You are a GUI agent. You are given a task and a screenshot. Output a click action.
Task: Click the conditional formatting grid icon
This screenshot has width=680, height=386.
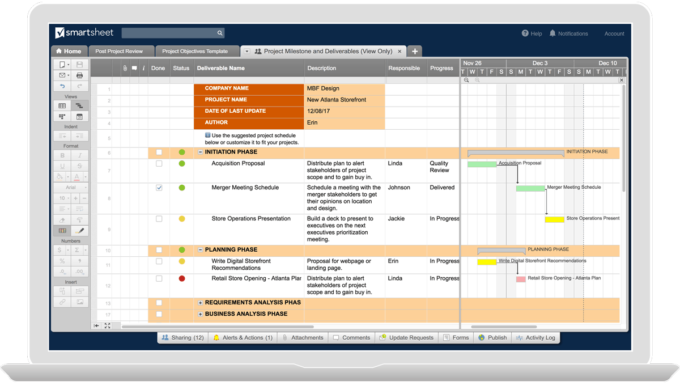click(62, 231)
